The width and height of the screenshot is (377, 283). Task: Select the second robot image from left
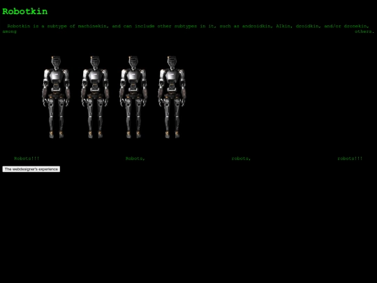[95, 97]
